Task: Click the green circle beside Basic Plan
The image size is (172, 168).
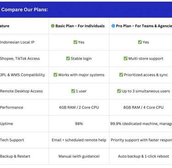Action: point(53,26)
